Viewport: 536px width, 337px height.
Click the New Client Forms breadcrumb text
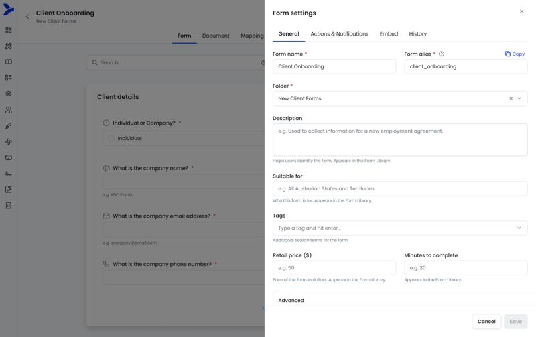coord(56,21)
